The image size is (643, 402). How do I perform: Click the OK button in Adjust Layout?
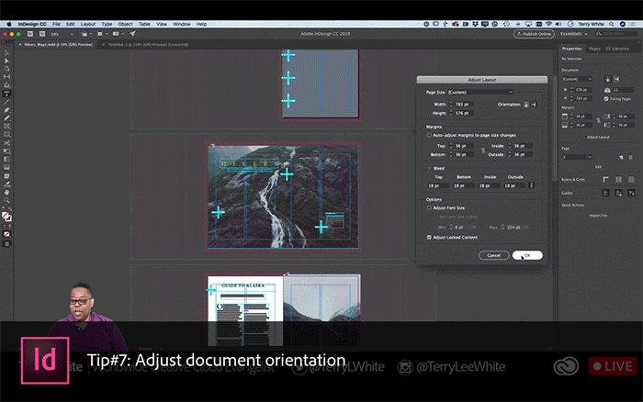click(526, 255)
